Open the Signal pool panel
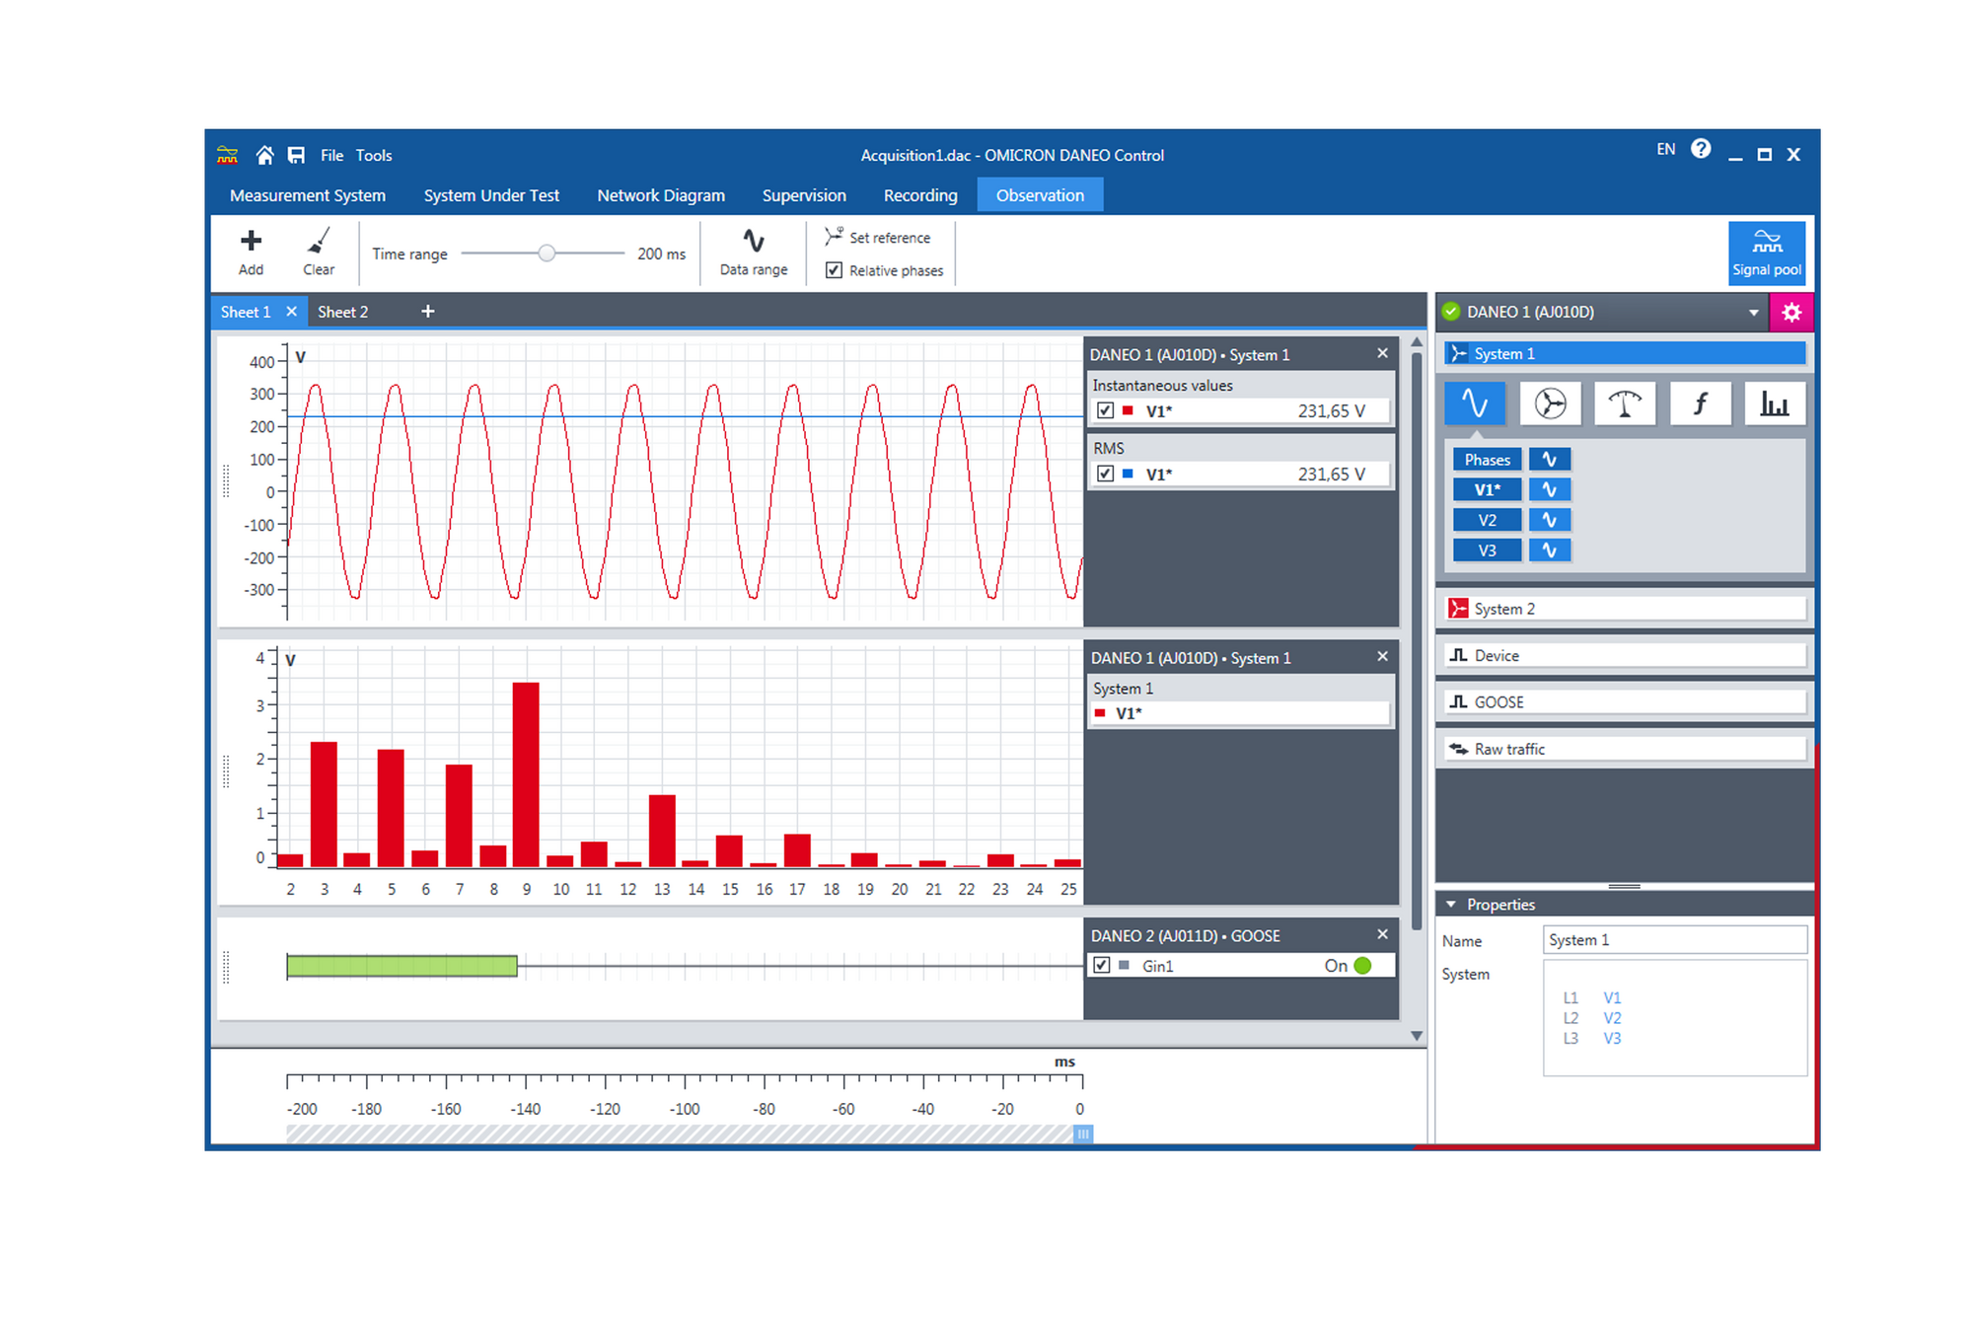 (1767, 253)
